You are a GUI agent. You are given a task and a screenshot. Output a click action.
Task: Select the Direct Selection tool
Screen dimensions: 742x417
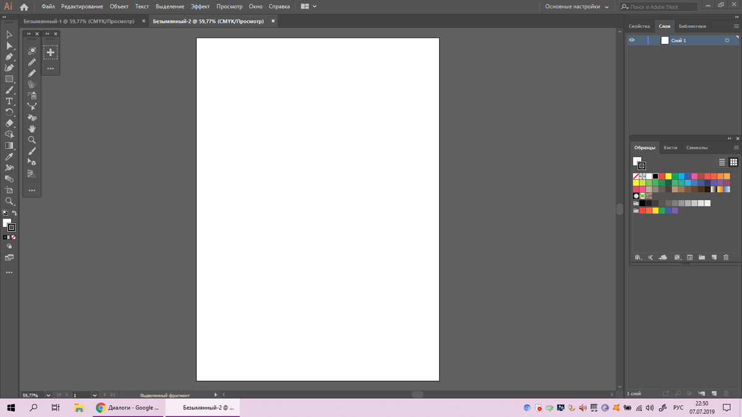9,46
